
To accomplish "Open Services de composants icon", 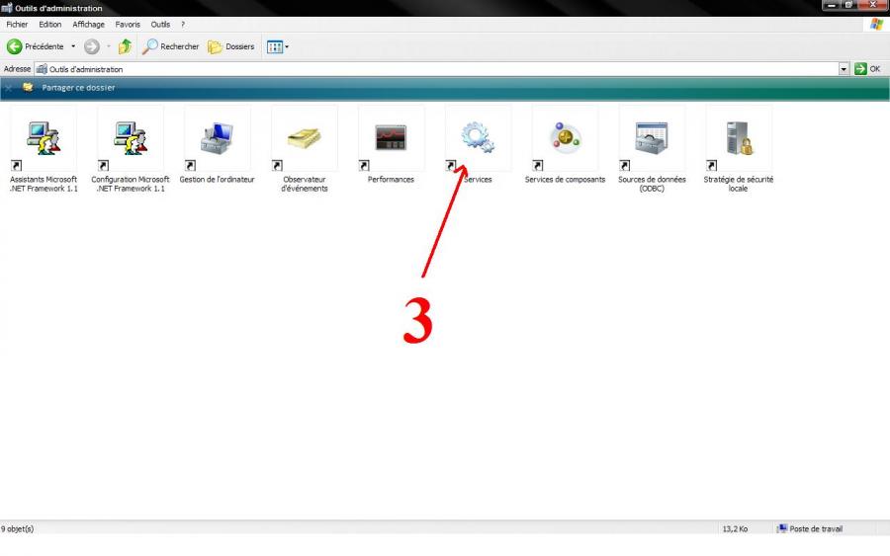I will click(565, 139).
